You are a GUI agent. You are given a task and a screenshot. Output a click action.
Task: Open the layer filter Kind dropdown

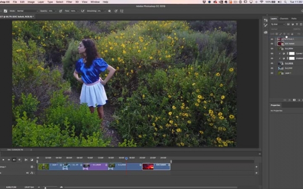point(278,24)
